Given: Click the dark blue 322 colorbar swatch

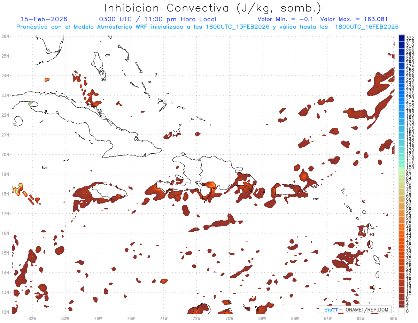Looking at the screenshot, I should pyautogui.click(x=402, y=37).
